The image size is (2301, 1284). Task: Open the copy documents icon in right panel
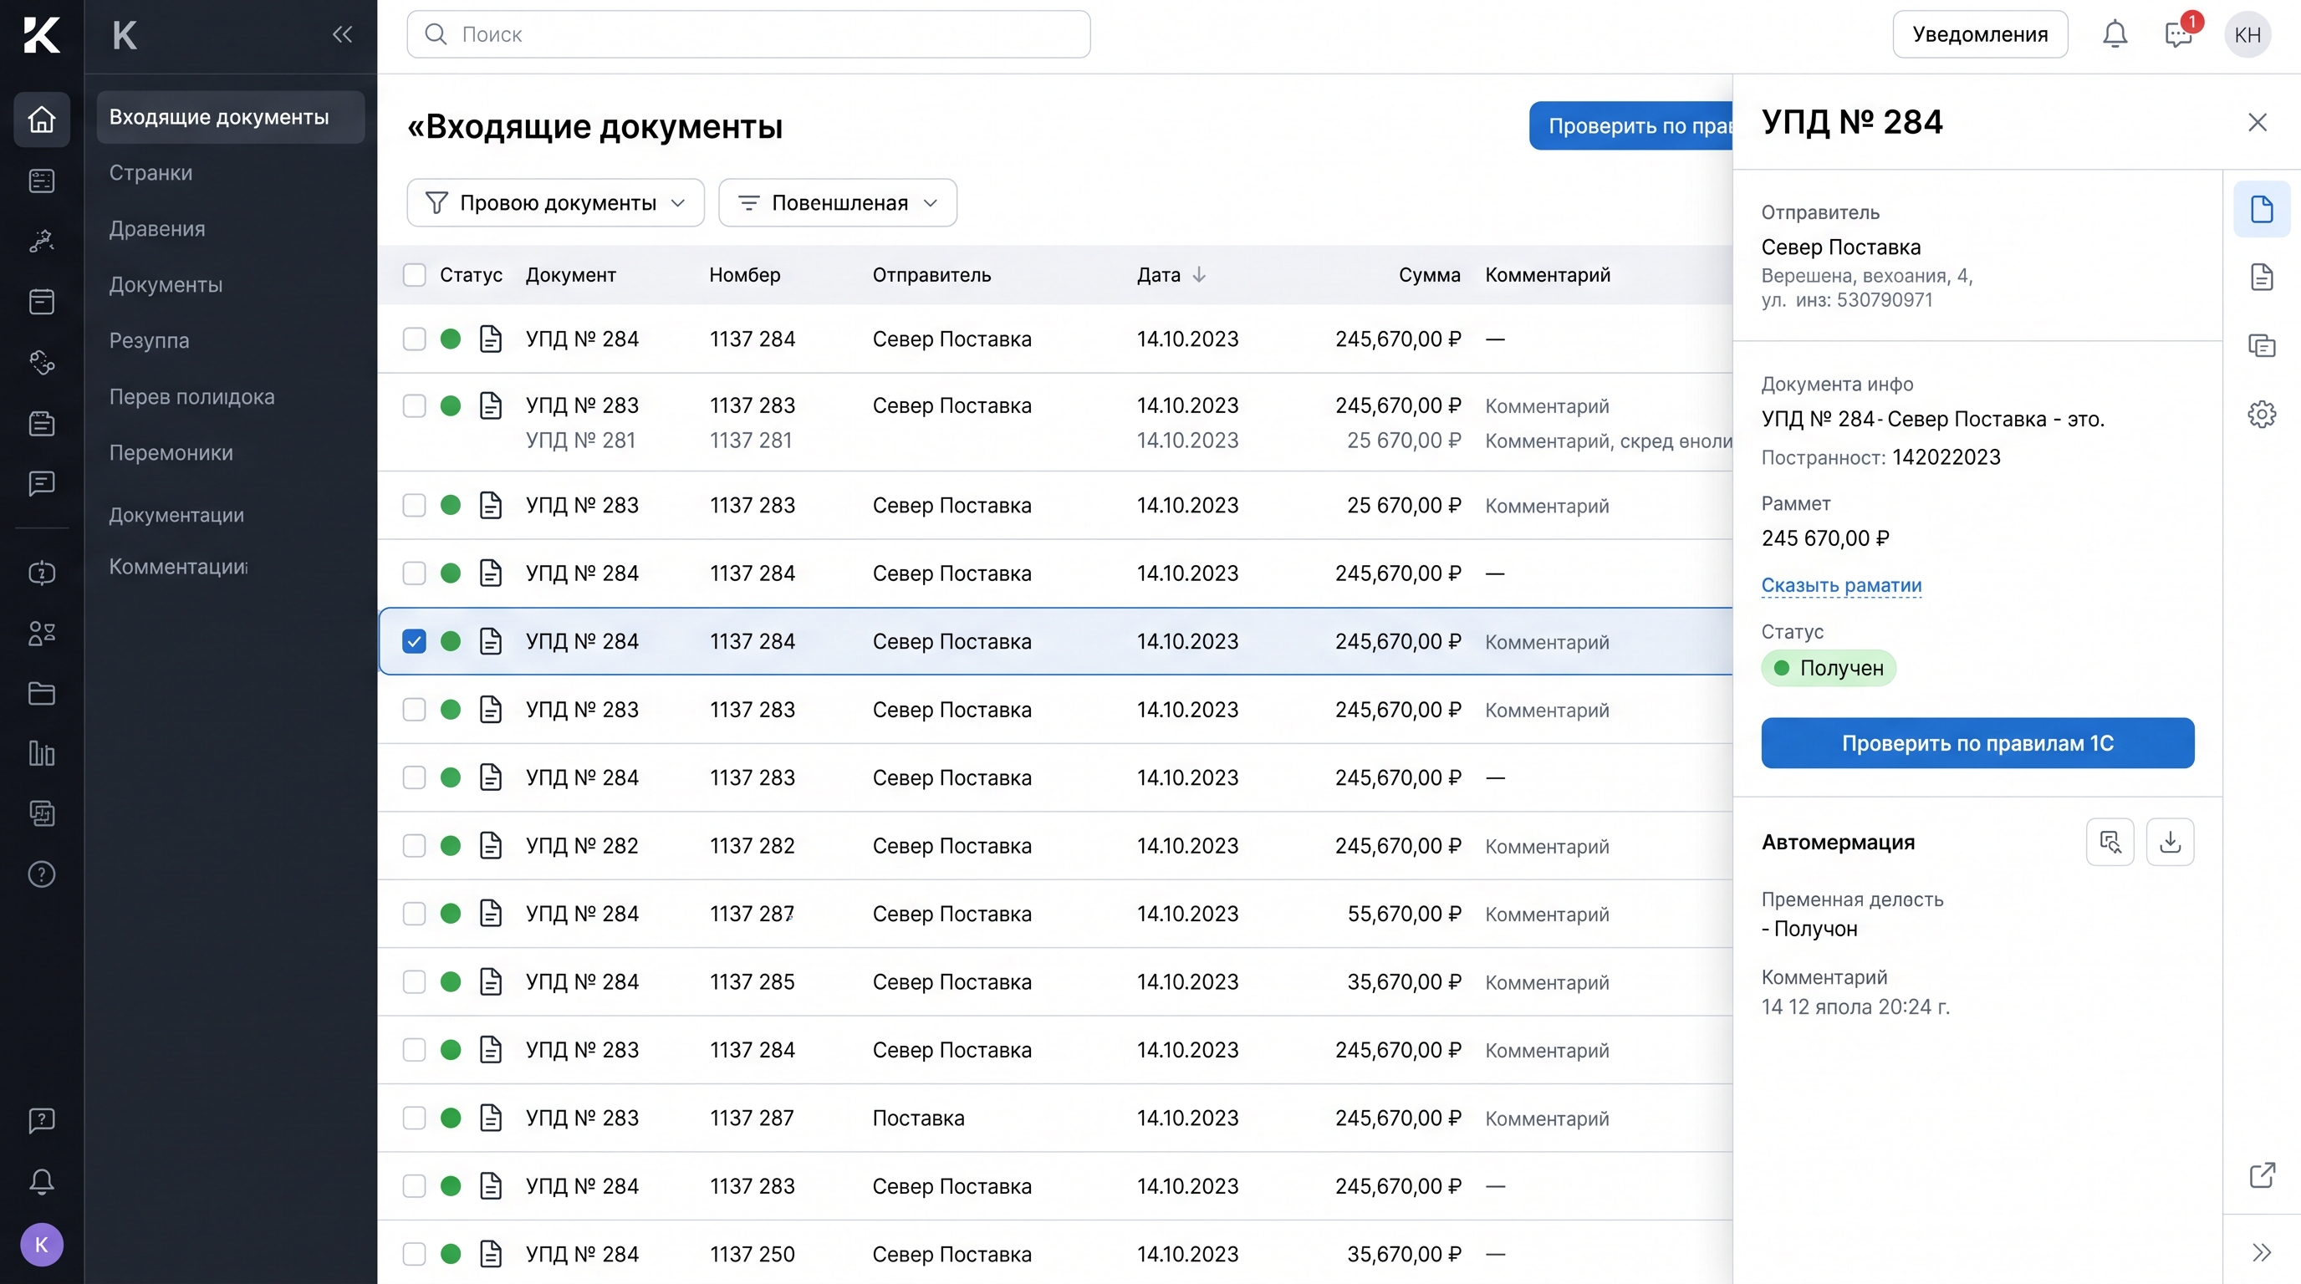[2262, 345]
